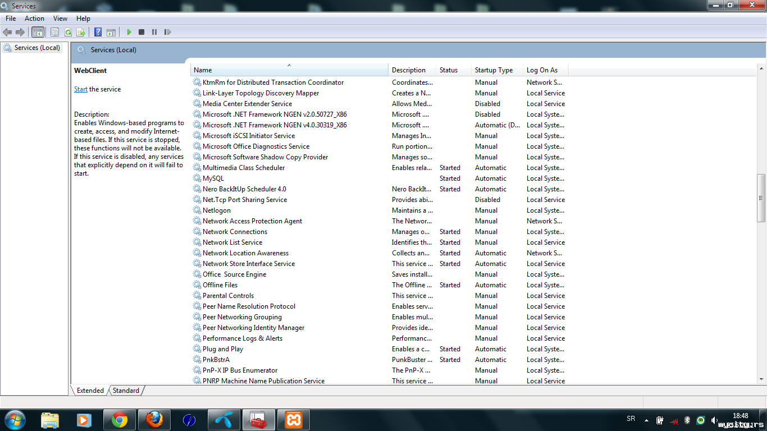The image size is (767, 431).
Task: Open the Action menu
Action: pos(34,19)
